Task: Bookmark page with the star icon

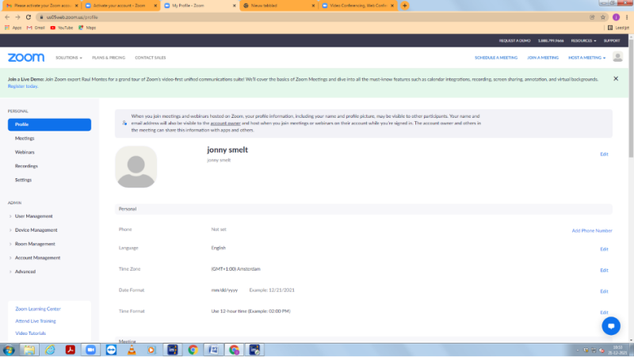Action: tap(603, 17)
